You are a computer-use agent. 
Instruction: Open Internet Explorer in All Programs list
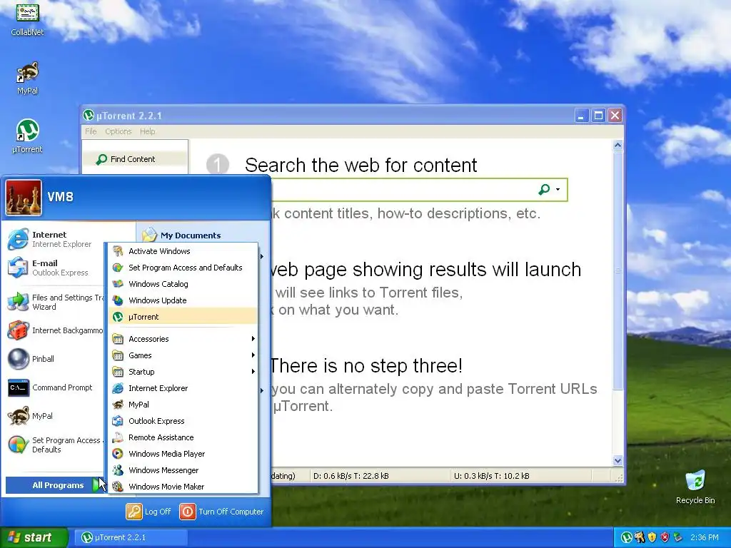(x=183, y=387)
